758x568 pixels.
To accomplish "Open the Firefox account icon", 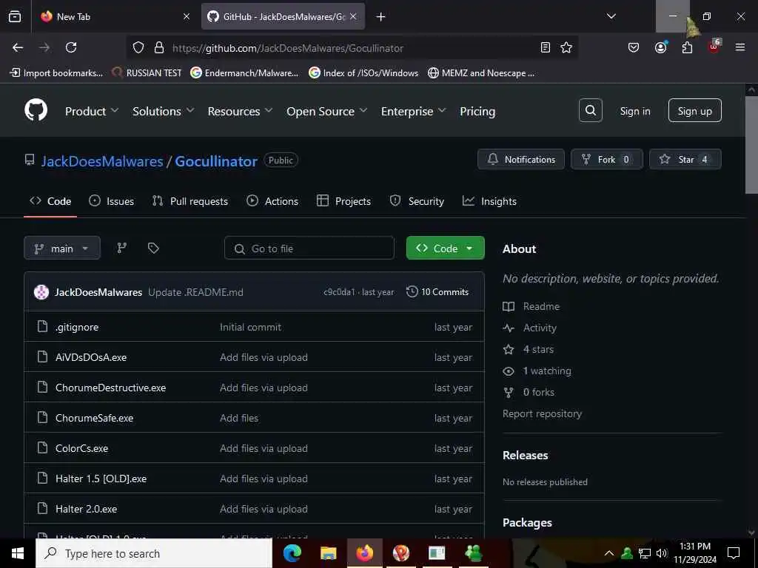I will click(660, 47).
